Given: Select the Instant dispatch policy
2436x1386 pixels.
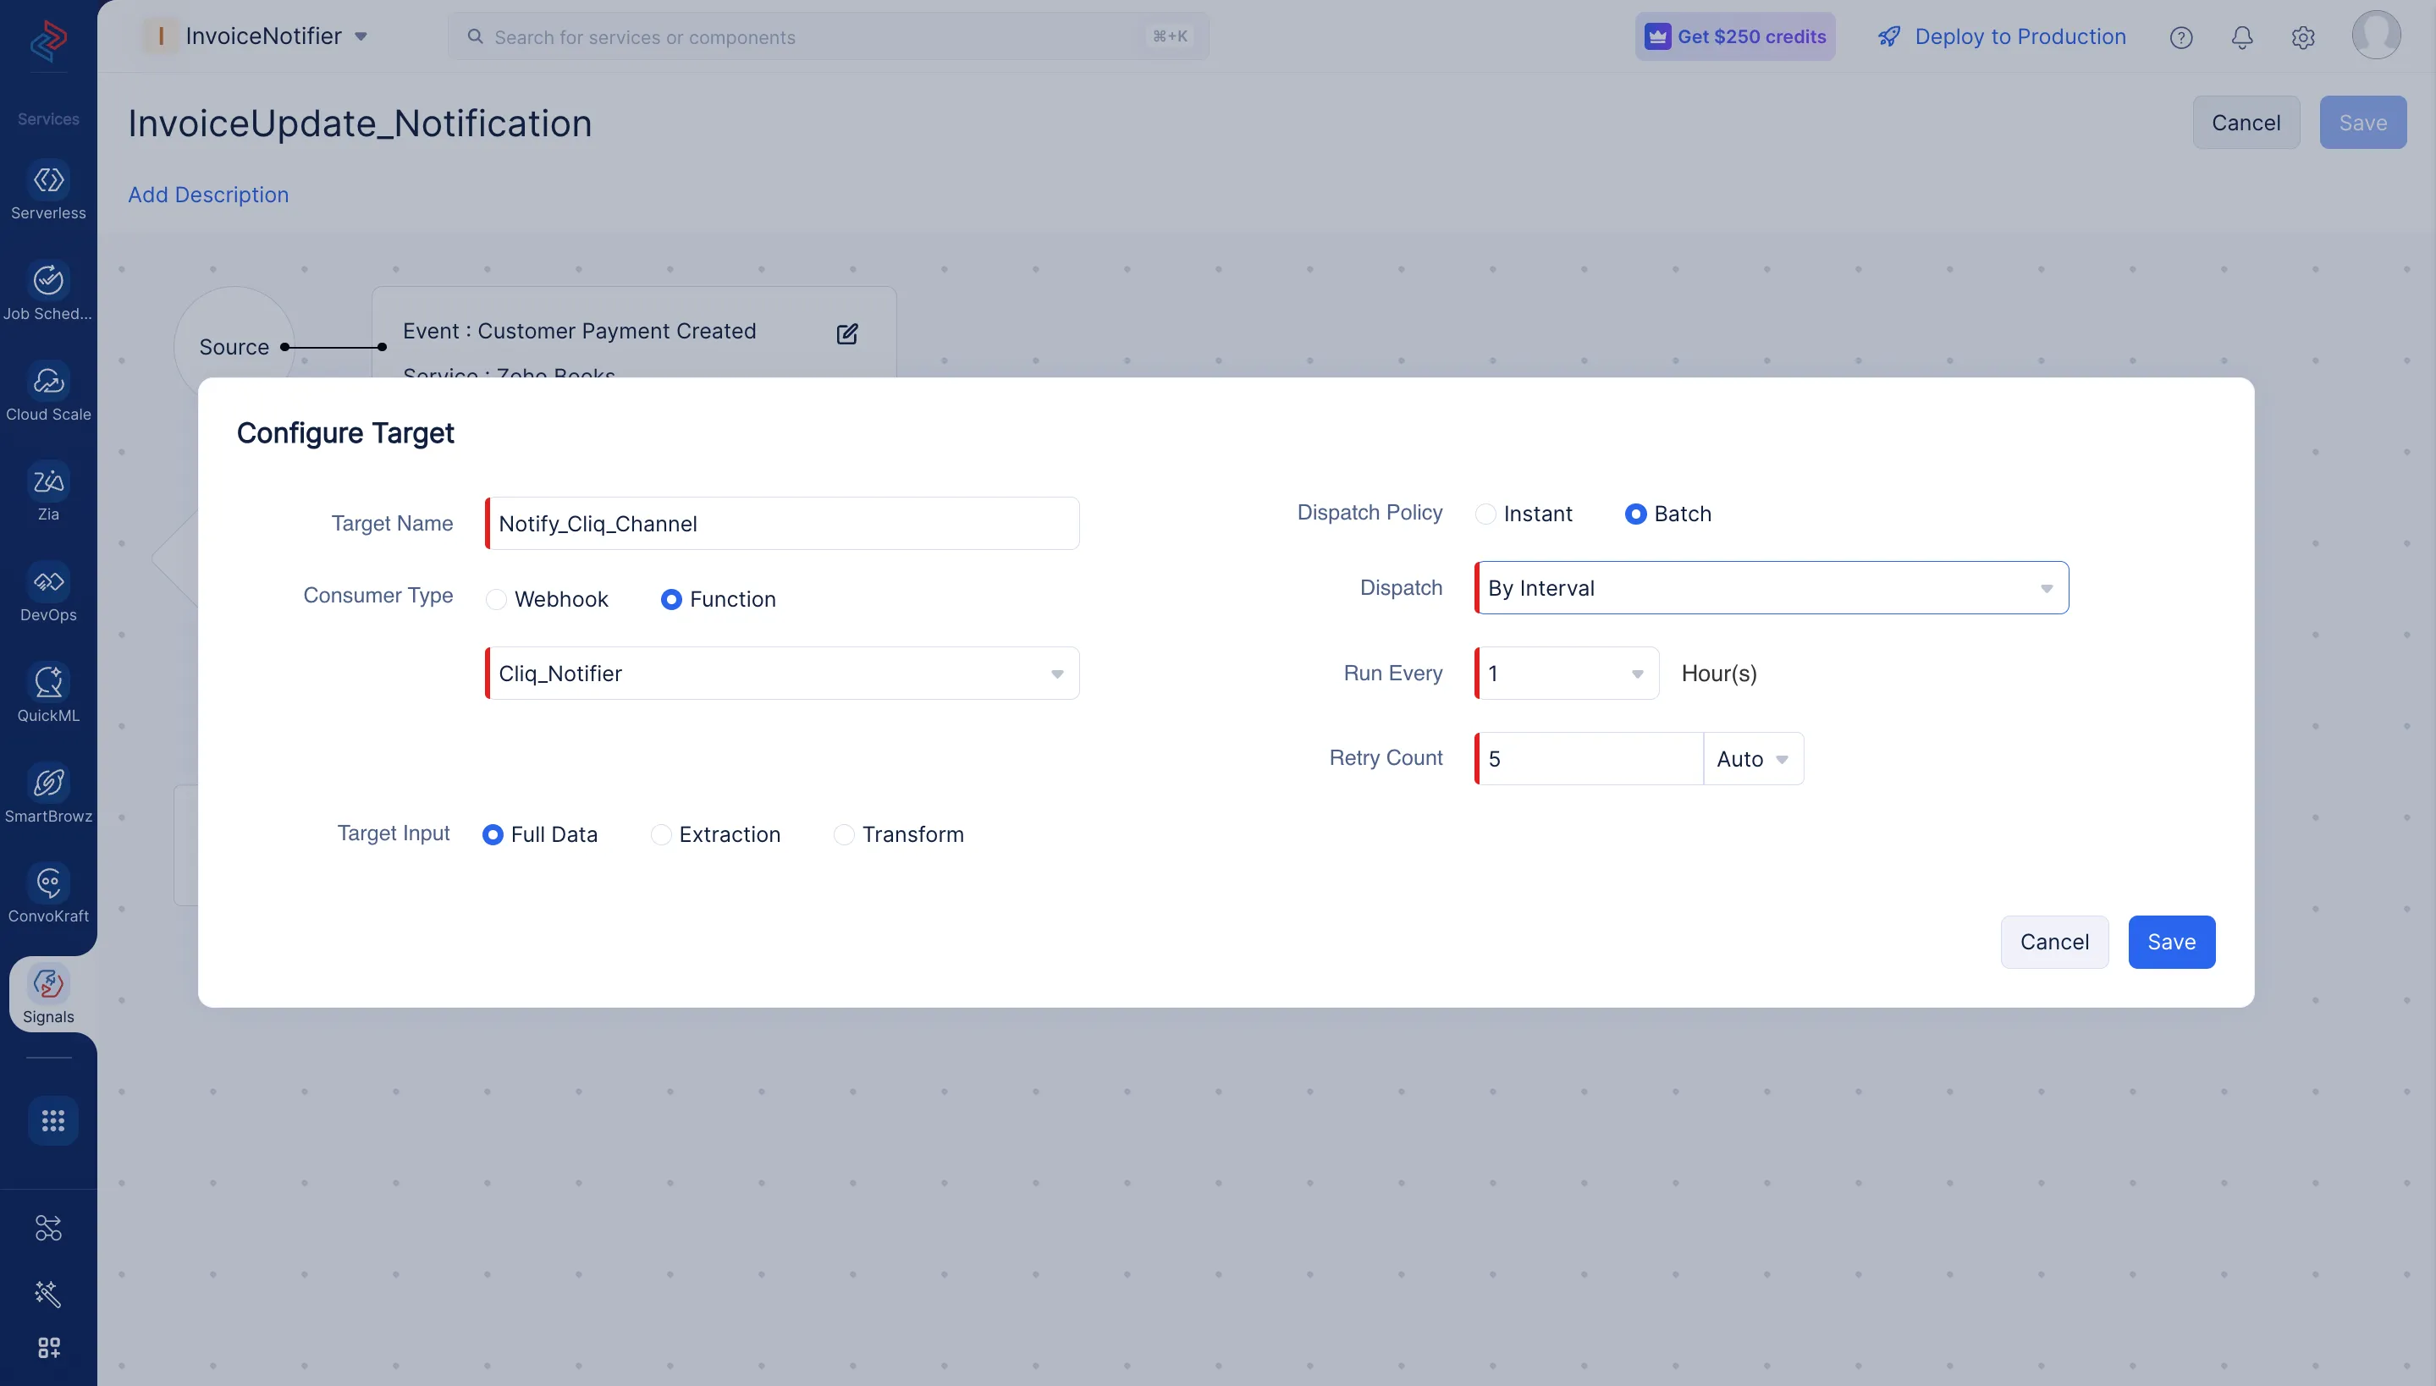Looking at the screenshot, I should coord(1485,514).
